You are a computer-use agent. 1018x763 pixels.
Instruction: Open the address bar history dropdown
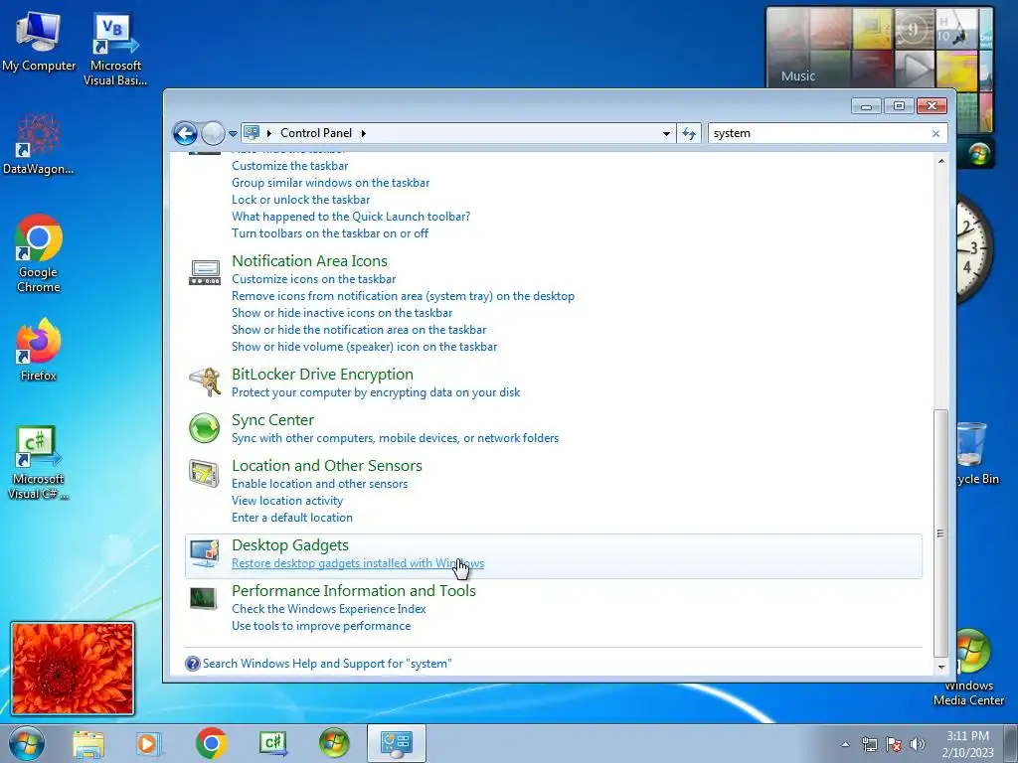click(666, 134)
